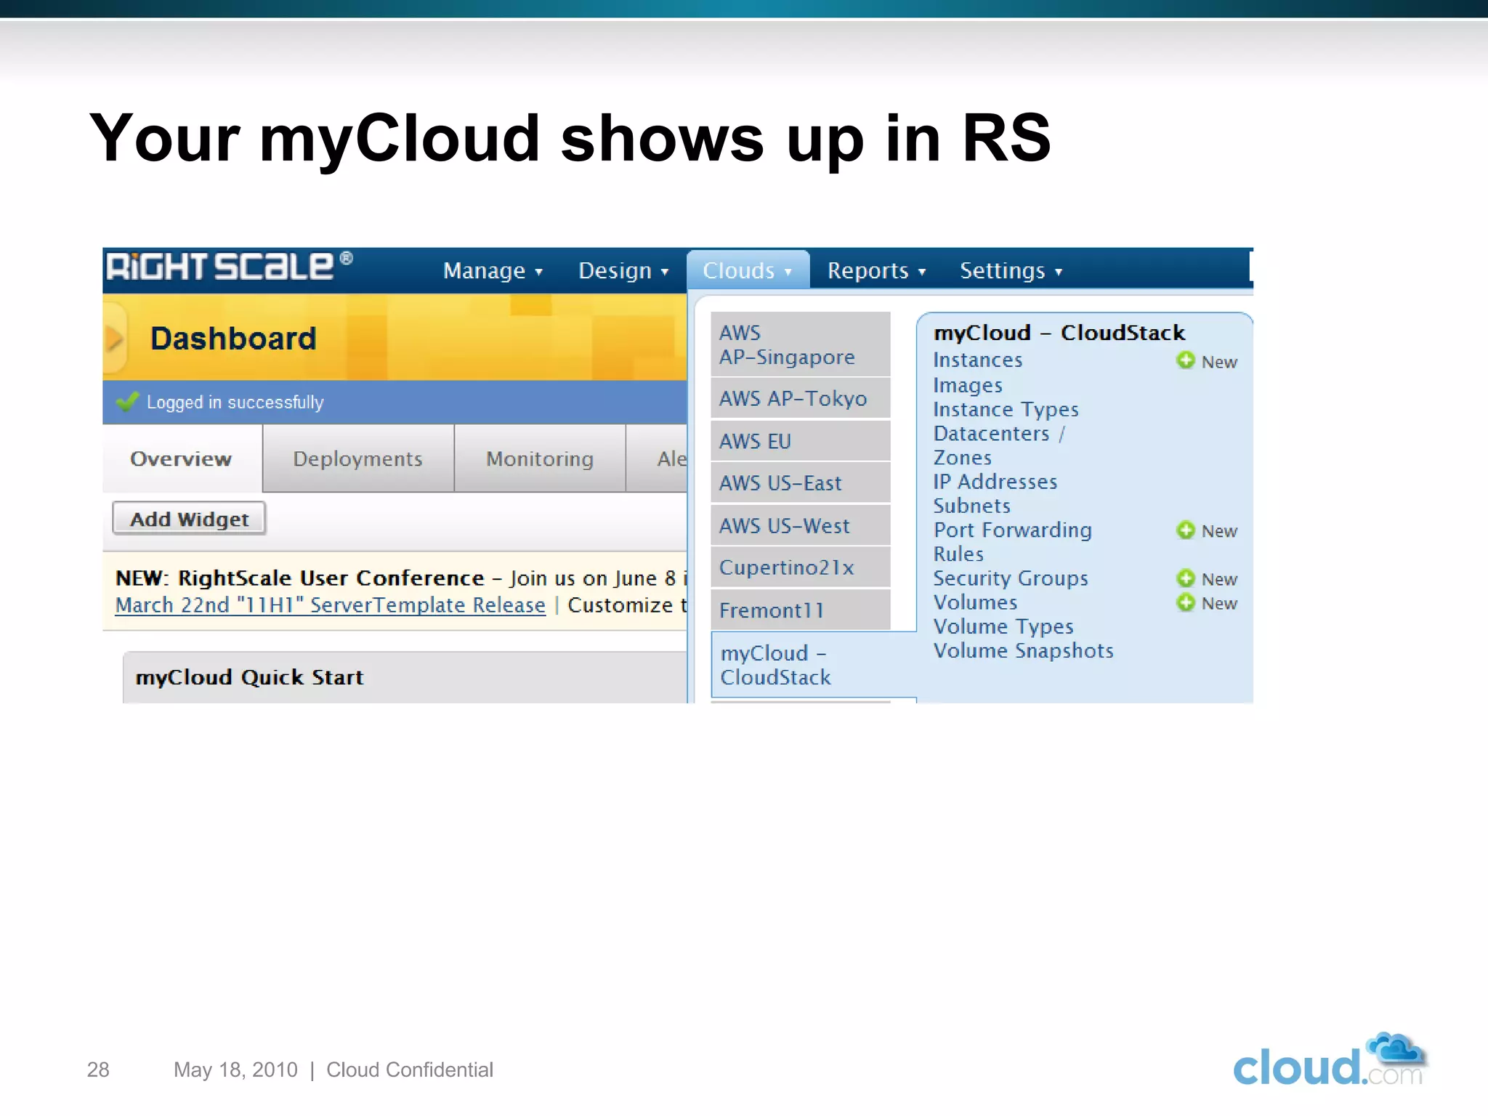This screenshot has width=1488, height=1116.
Task: Click New next to Instances
Action: [x=1219, y=362]
